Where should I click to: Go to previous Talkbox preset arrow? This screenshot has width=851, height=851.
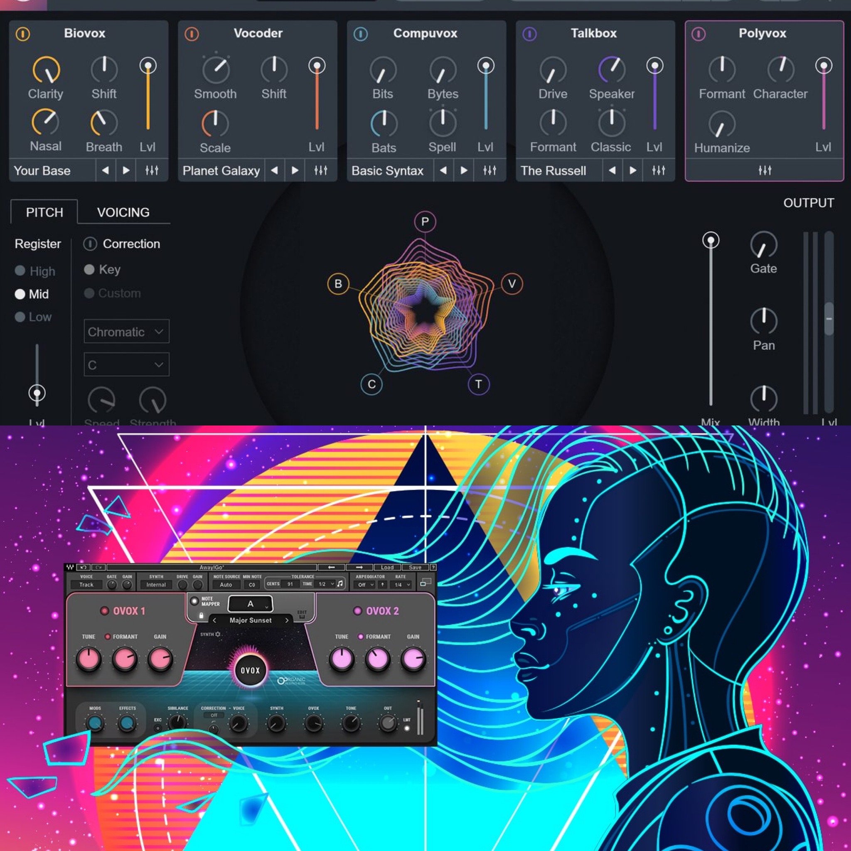[612, 170]
